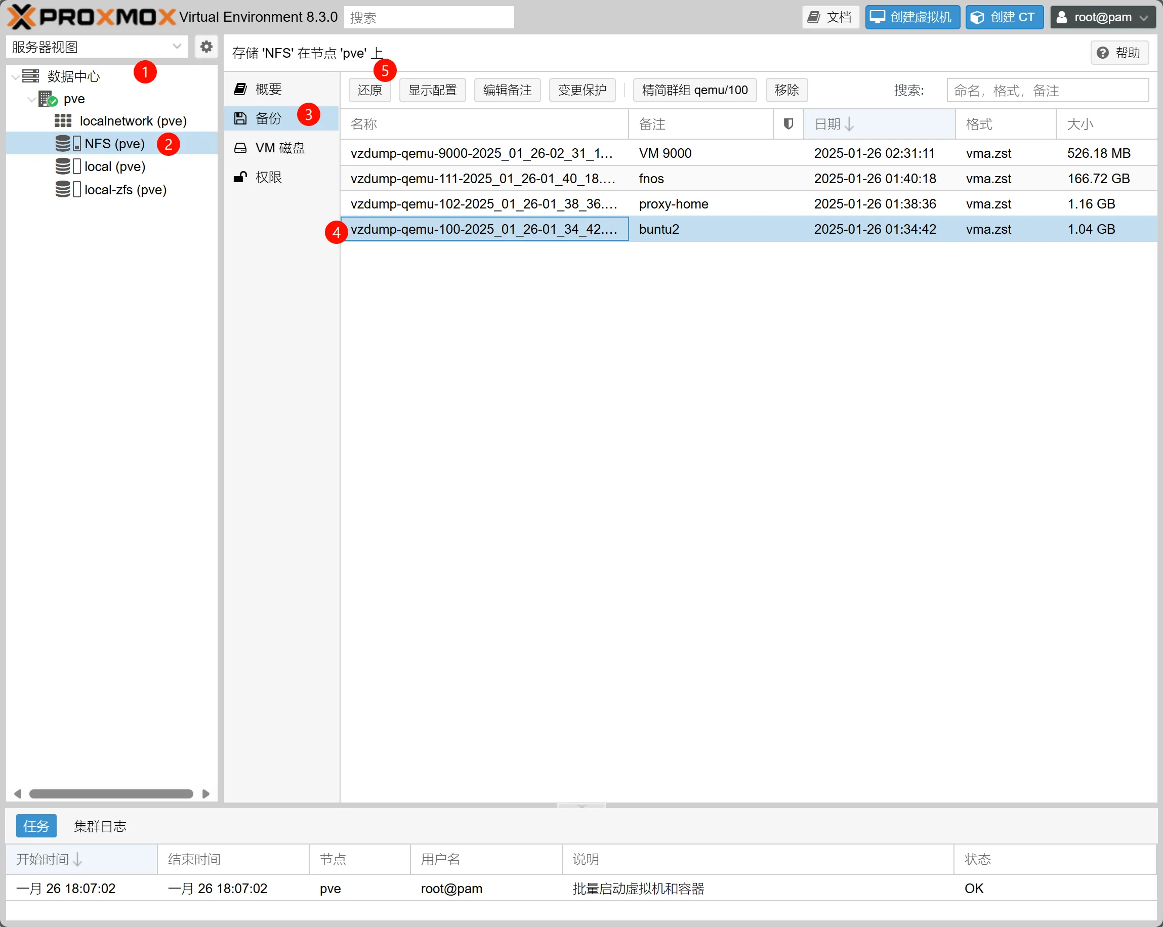Open the 概要 summary panel
Screen dimensions: 1163x927
point(268,89)
